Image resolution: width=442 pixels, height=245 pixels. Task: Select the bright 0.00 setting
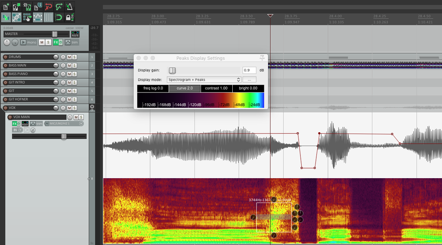pos(248,88)
